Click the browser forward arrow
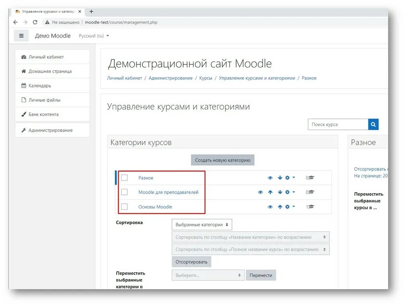This screenshot has height=306, width=405. (25, 22)
